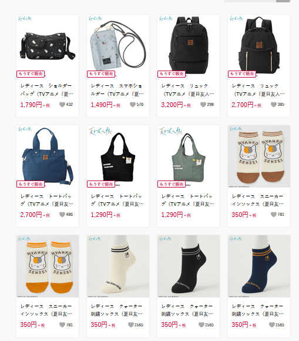Click the もうすぐ販売 badge on the gold-zipper backpack
Image resolution: width=299 pixels, height=341 pixels.
point(242,74)
